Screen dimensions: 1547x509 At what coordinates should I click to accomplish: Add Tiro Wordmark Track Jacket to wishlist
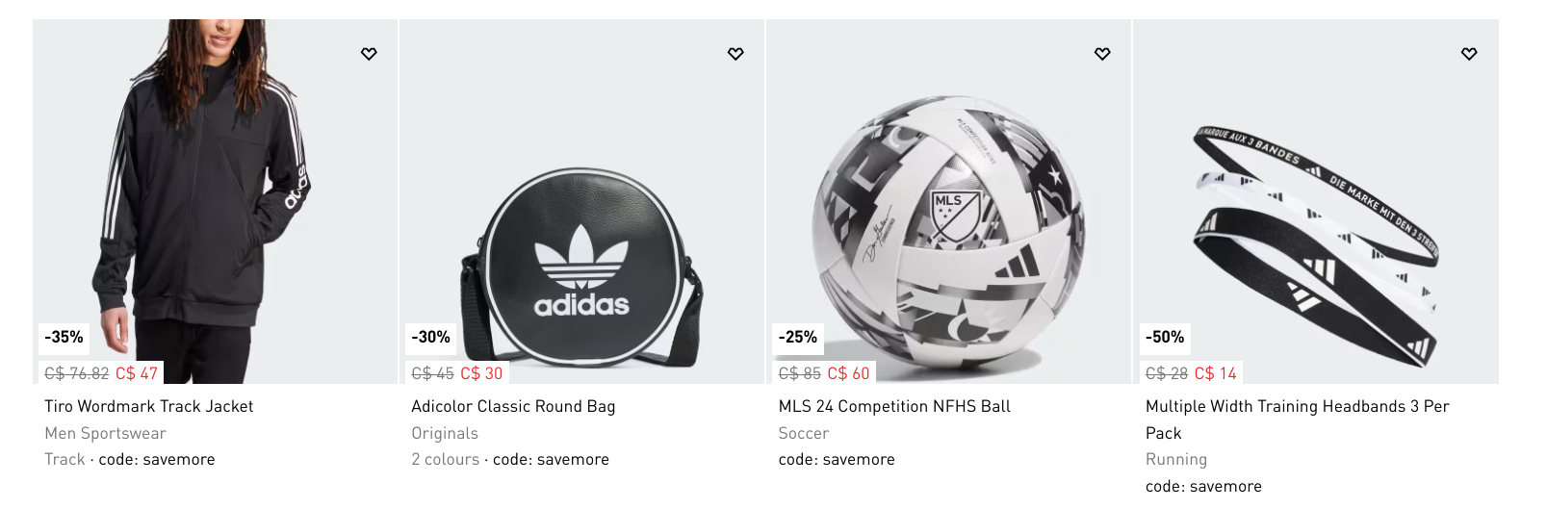tap(369, 54)
